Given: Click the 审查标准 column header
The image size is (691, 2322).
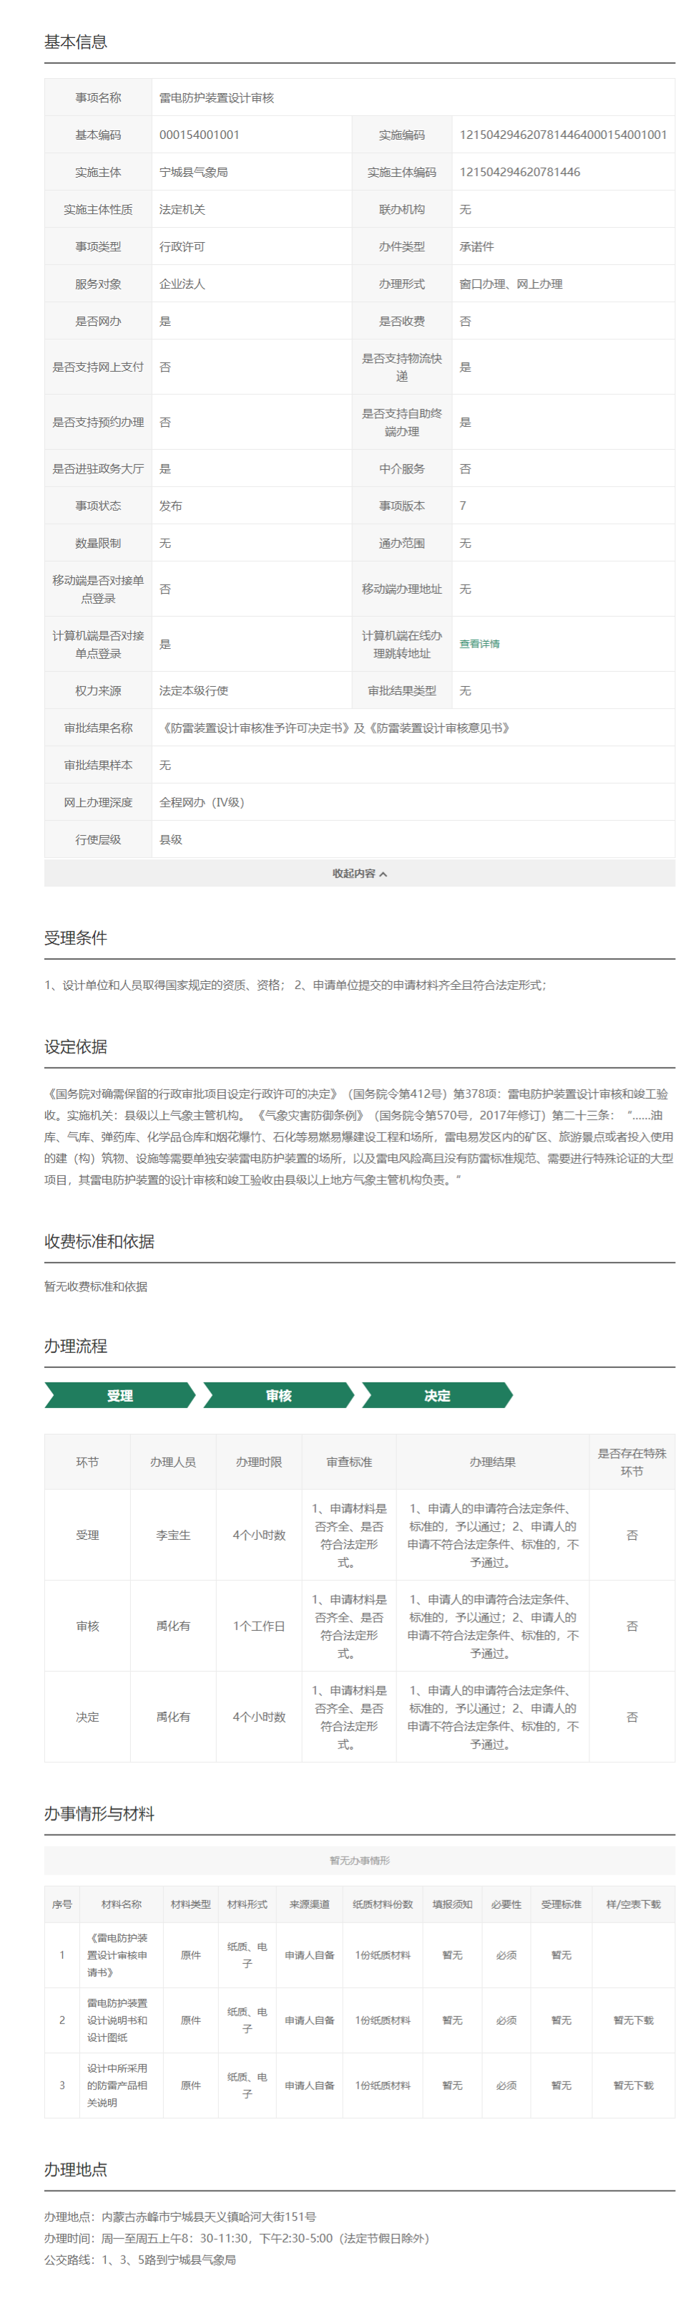Looking at the screenshot, I should coord(349,1462).
